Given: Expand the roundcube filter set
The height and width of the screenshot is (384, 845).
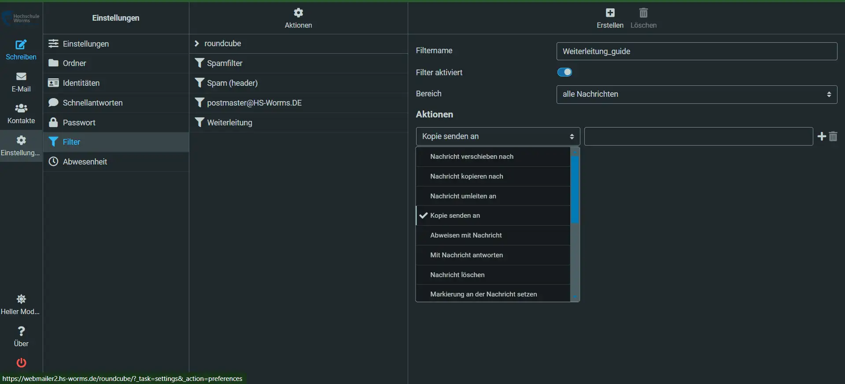Looking at the screenshot, I should pos(197,44).
